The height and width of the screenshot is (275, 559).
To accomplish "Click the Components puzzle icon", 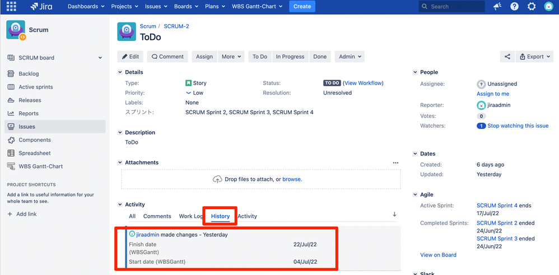I will [x=11, y=140].
